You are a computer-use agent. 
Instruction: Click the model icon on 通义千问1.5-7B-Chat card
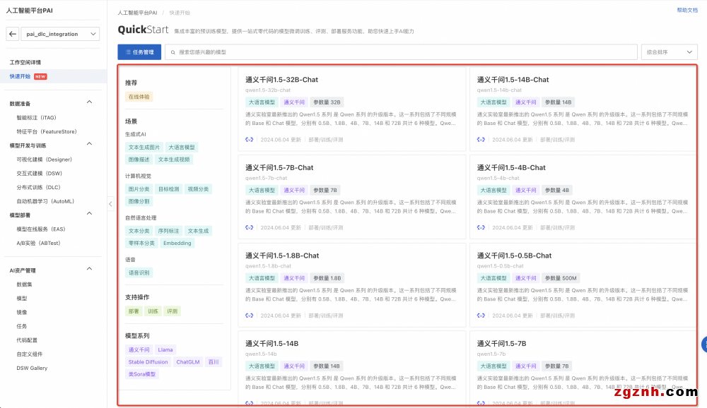[250, 227]
